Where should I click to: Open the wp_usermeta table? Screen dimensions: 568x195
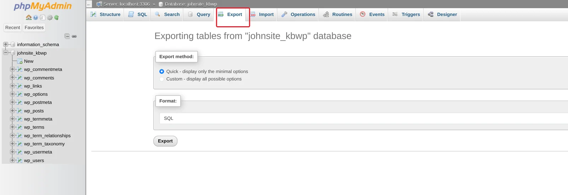(x=38, y=152)
